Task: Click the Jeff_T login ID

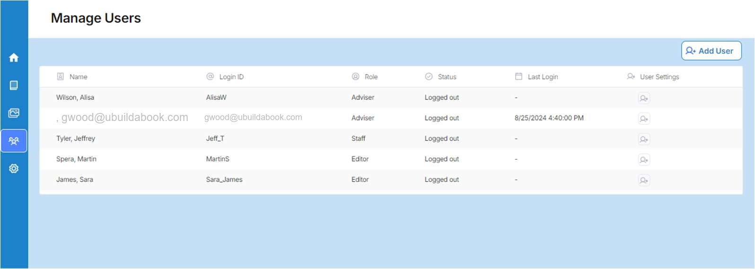Action: click(x=215, y=139)
